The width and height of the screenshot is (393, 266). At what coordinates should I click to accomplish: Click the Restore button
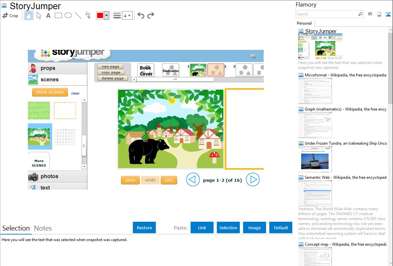pos(144,228)
